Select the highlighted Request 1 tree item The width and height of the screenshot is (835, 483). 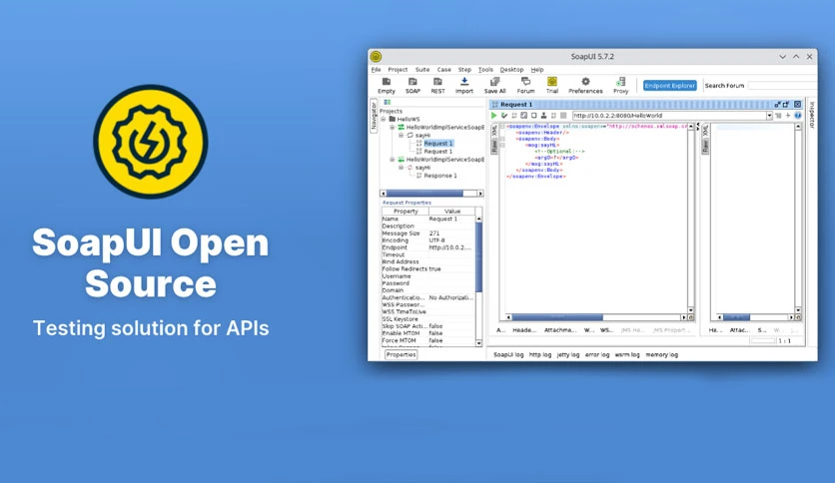click(438, 143)
